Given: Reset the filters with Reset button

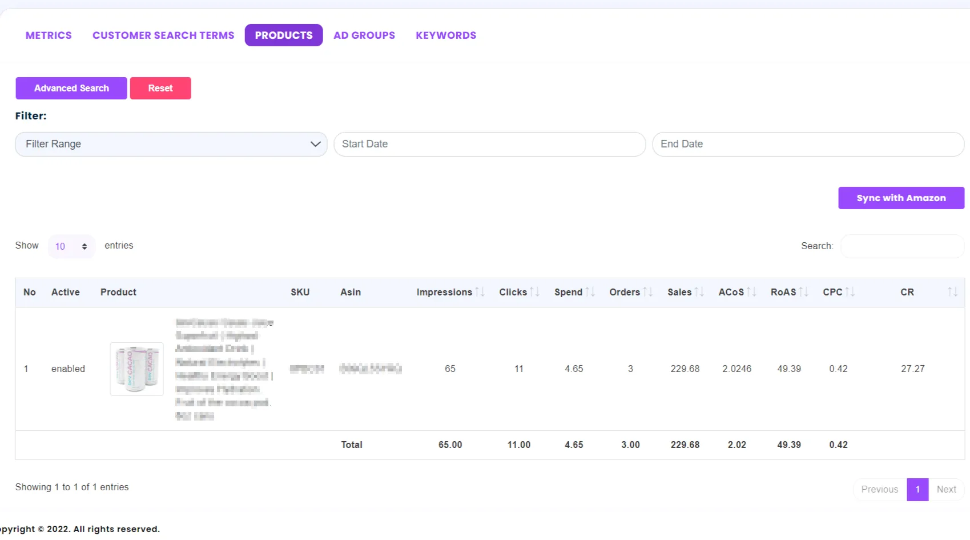Looking at the screenshot, I should point(160,89).
